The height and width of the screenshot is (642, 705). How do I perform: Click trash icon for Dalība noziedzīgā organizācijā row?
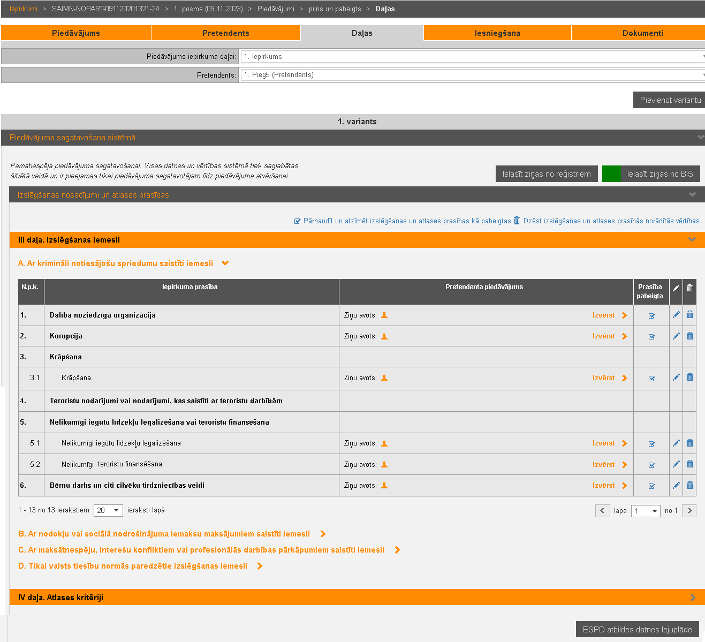689,315
